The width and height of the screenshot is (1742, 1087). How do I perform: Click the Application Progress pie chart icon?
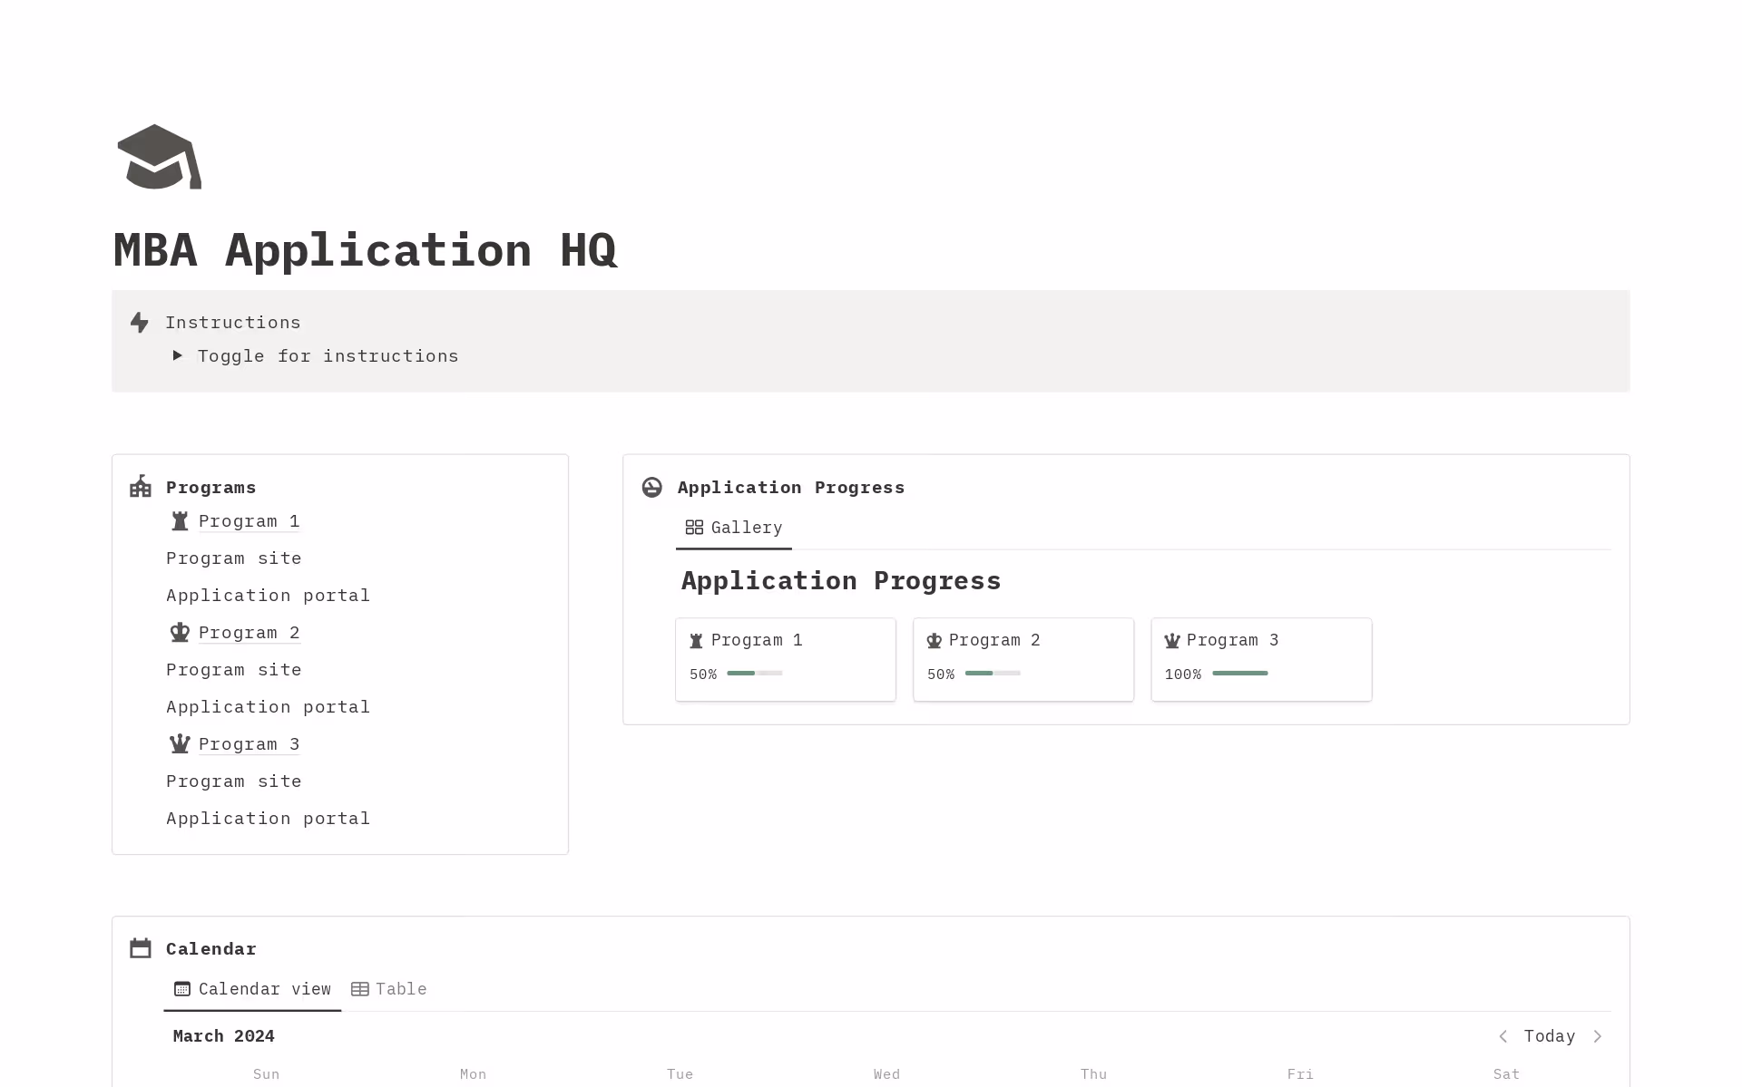(x=651, y=488)
